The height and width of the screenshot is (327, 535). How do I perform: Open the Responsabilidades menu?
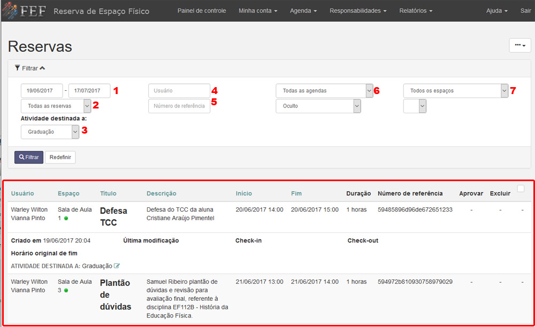[x=358, y=11]
